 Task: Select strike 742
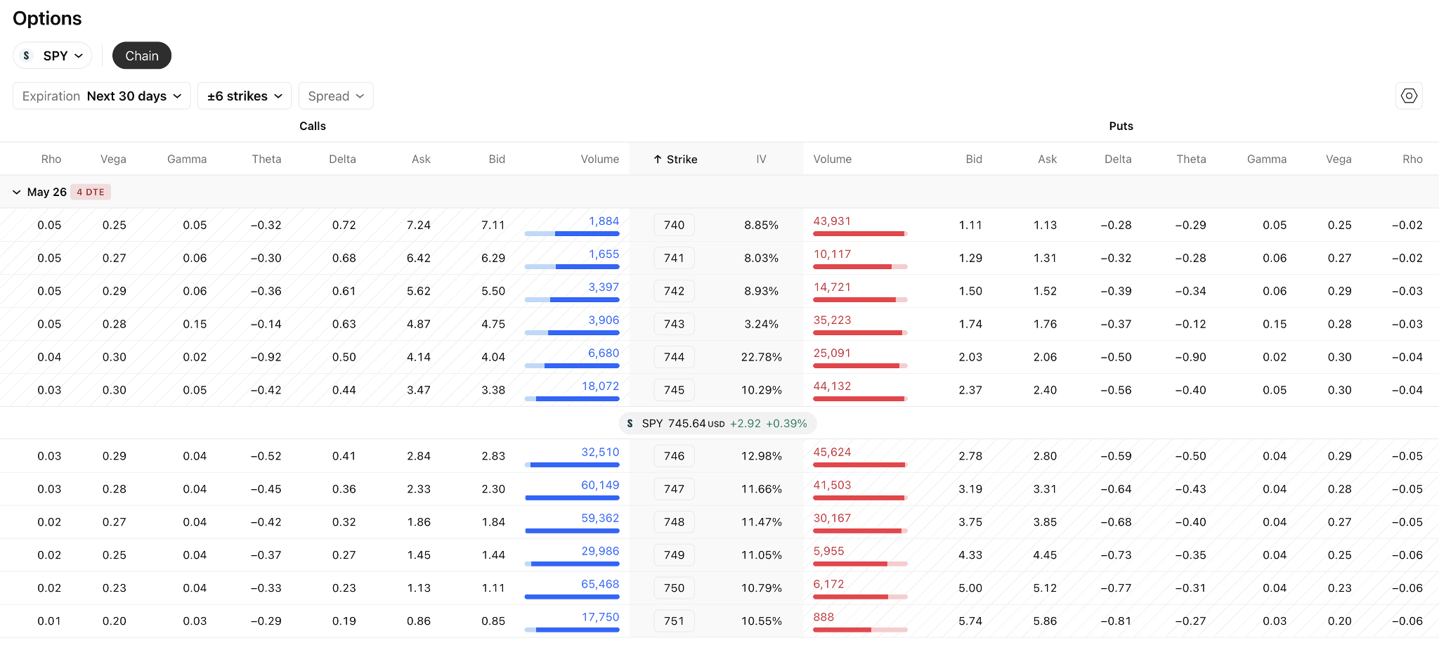[x=674, y=291]
